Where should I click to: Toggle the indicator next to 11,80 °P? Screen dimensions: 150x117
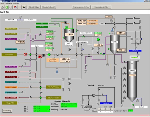(x=54, y=32)
